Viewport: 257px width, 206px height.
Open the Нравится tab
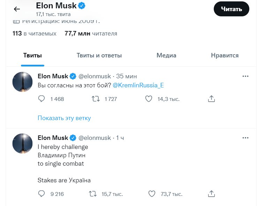pyautogui.click(x=225, y=55)
